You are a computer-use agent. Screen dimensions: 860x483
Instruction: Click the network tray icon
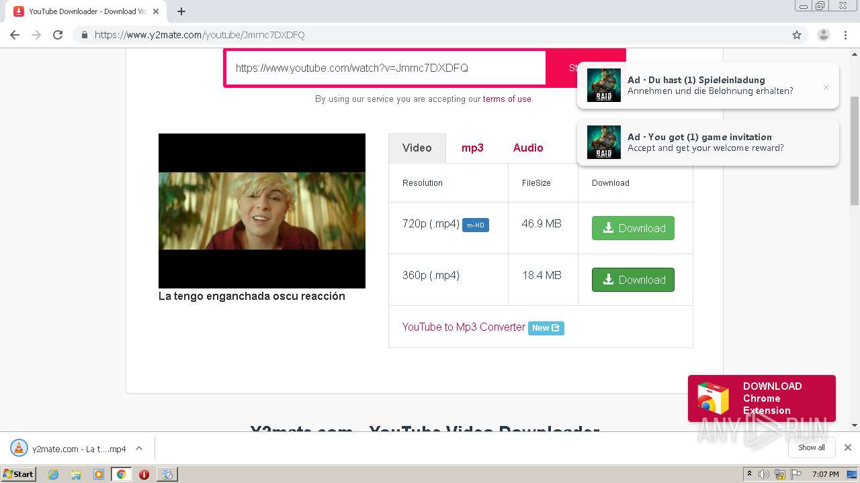click(x=780, y=474)
